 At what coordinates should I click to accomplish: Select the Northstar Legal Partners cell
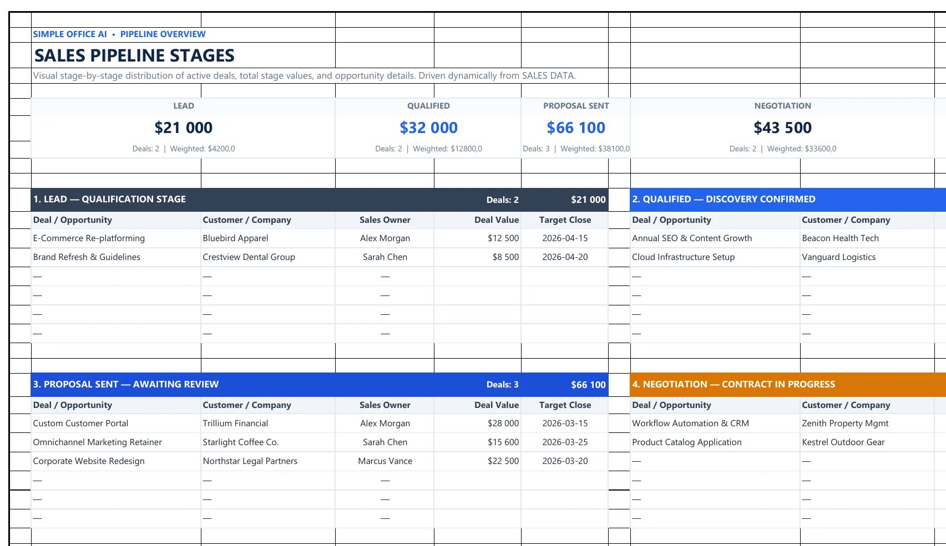click(268, 461)
